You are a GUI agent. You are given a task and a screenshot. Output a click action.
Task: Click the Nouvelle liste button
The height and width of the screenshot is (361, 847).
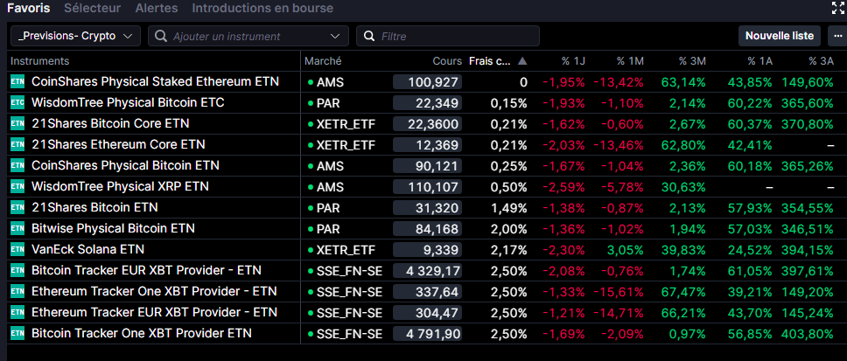(x=779, y=36)
